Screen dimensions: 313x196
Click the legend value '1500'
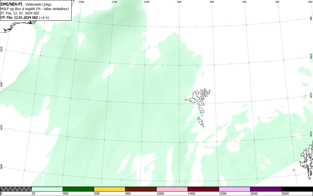[223, 193]
